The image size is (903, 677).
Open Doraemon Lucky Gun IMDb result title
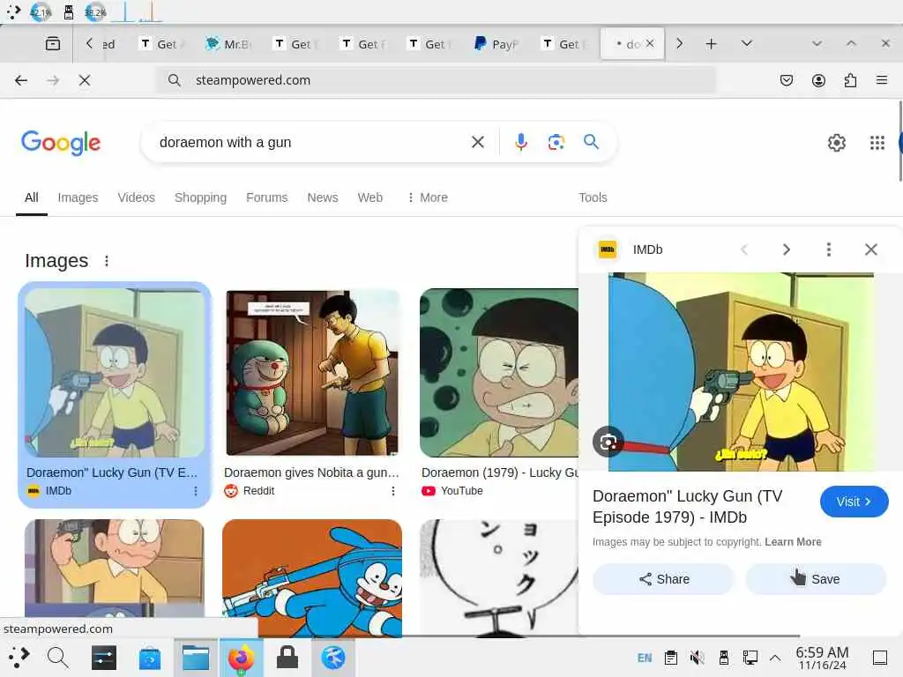pos(112,472)
